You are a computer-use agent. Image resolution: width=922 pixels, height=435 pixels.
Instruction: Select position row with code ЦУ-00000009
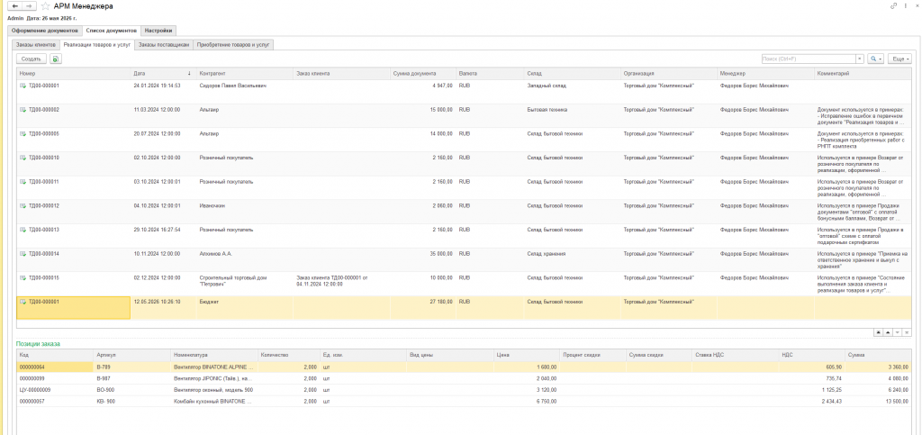point(465,389)
